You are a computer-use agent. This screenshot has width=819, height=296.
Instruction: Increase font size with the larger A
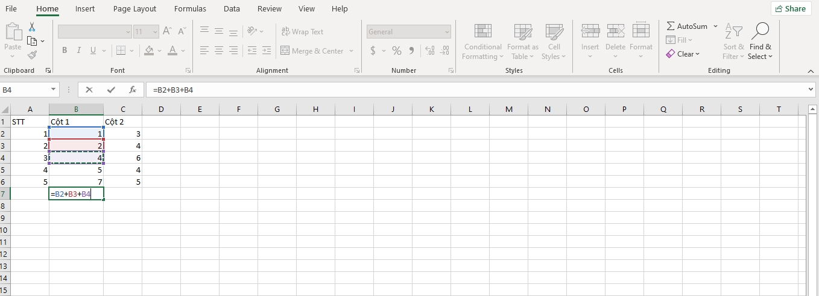click(168, 31)
